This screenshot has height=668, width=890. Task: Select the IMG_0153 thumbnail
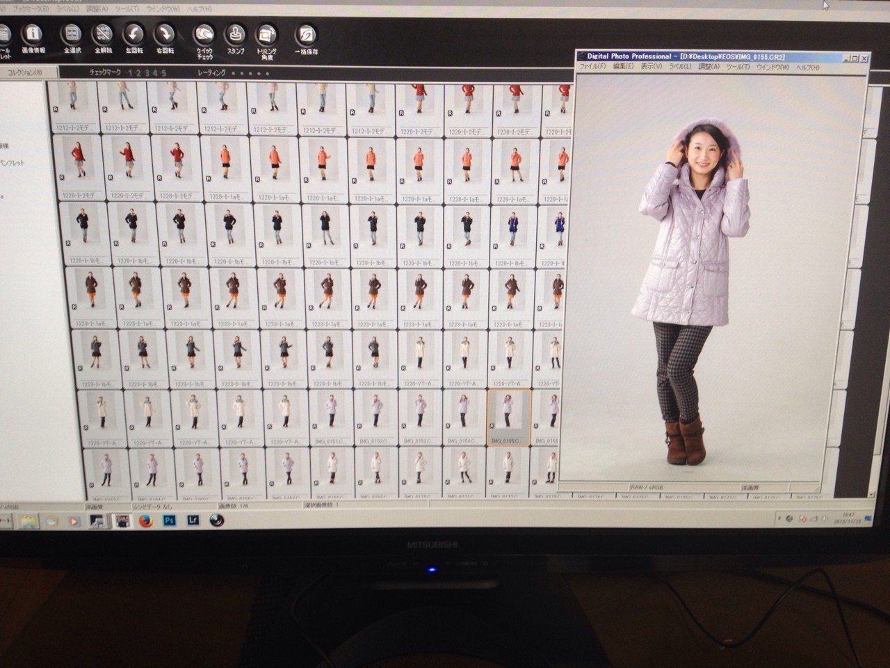pos(419,417)
